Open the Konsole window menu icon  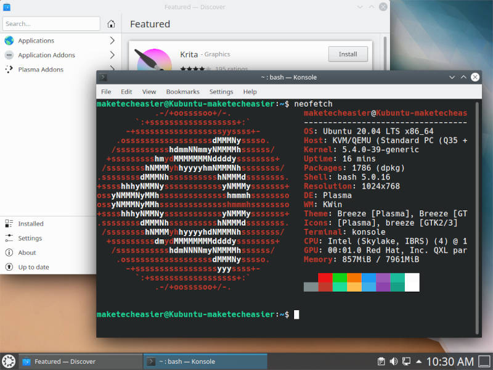click(103, 77)
